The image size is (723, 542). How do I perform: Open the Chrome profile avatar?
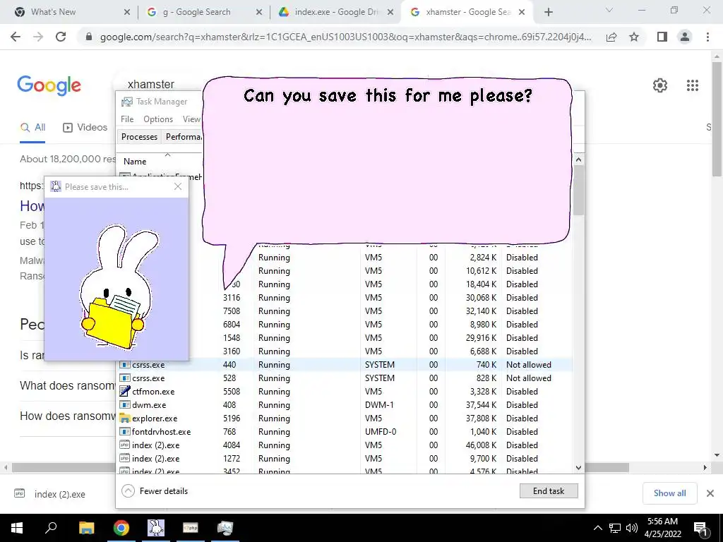click(x=685, y=37)
